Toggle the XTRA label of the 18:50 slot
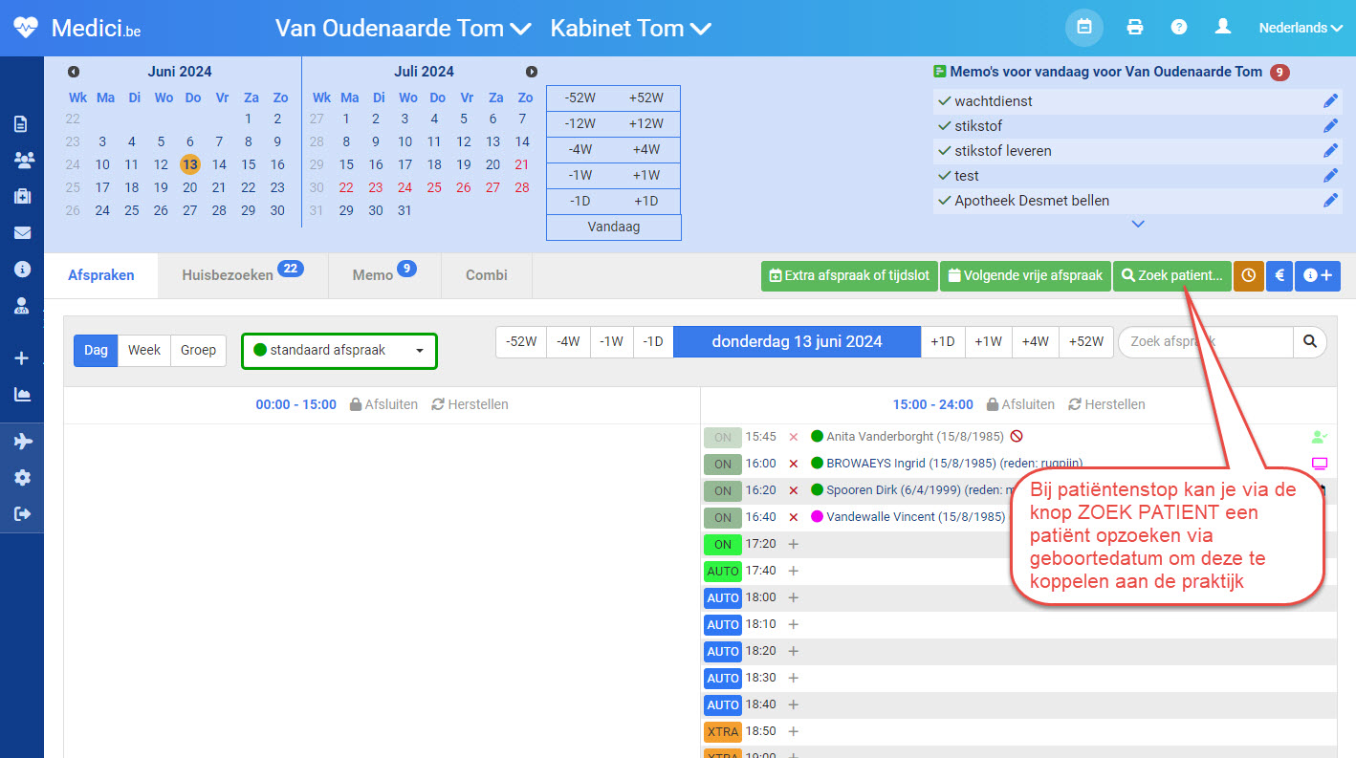Screen dimensions: 1356x758 coord(723,731)
